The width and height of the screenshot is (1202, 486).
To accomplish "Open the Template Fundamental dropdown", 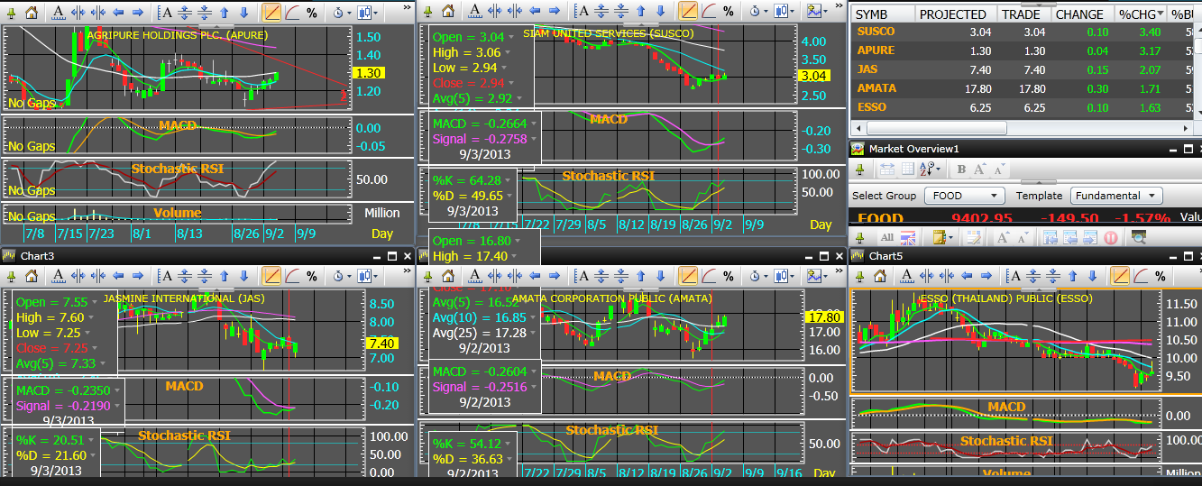I will point(1116,196).
